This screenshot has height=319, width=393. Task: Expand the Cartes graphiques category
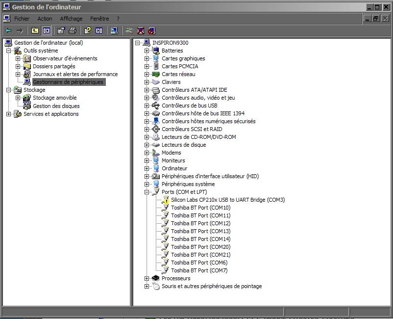coord(147,58)
